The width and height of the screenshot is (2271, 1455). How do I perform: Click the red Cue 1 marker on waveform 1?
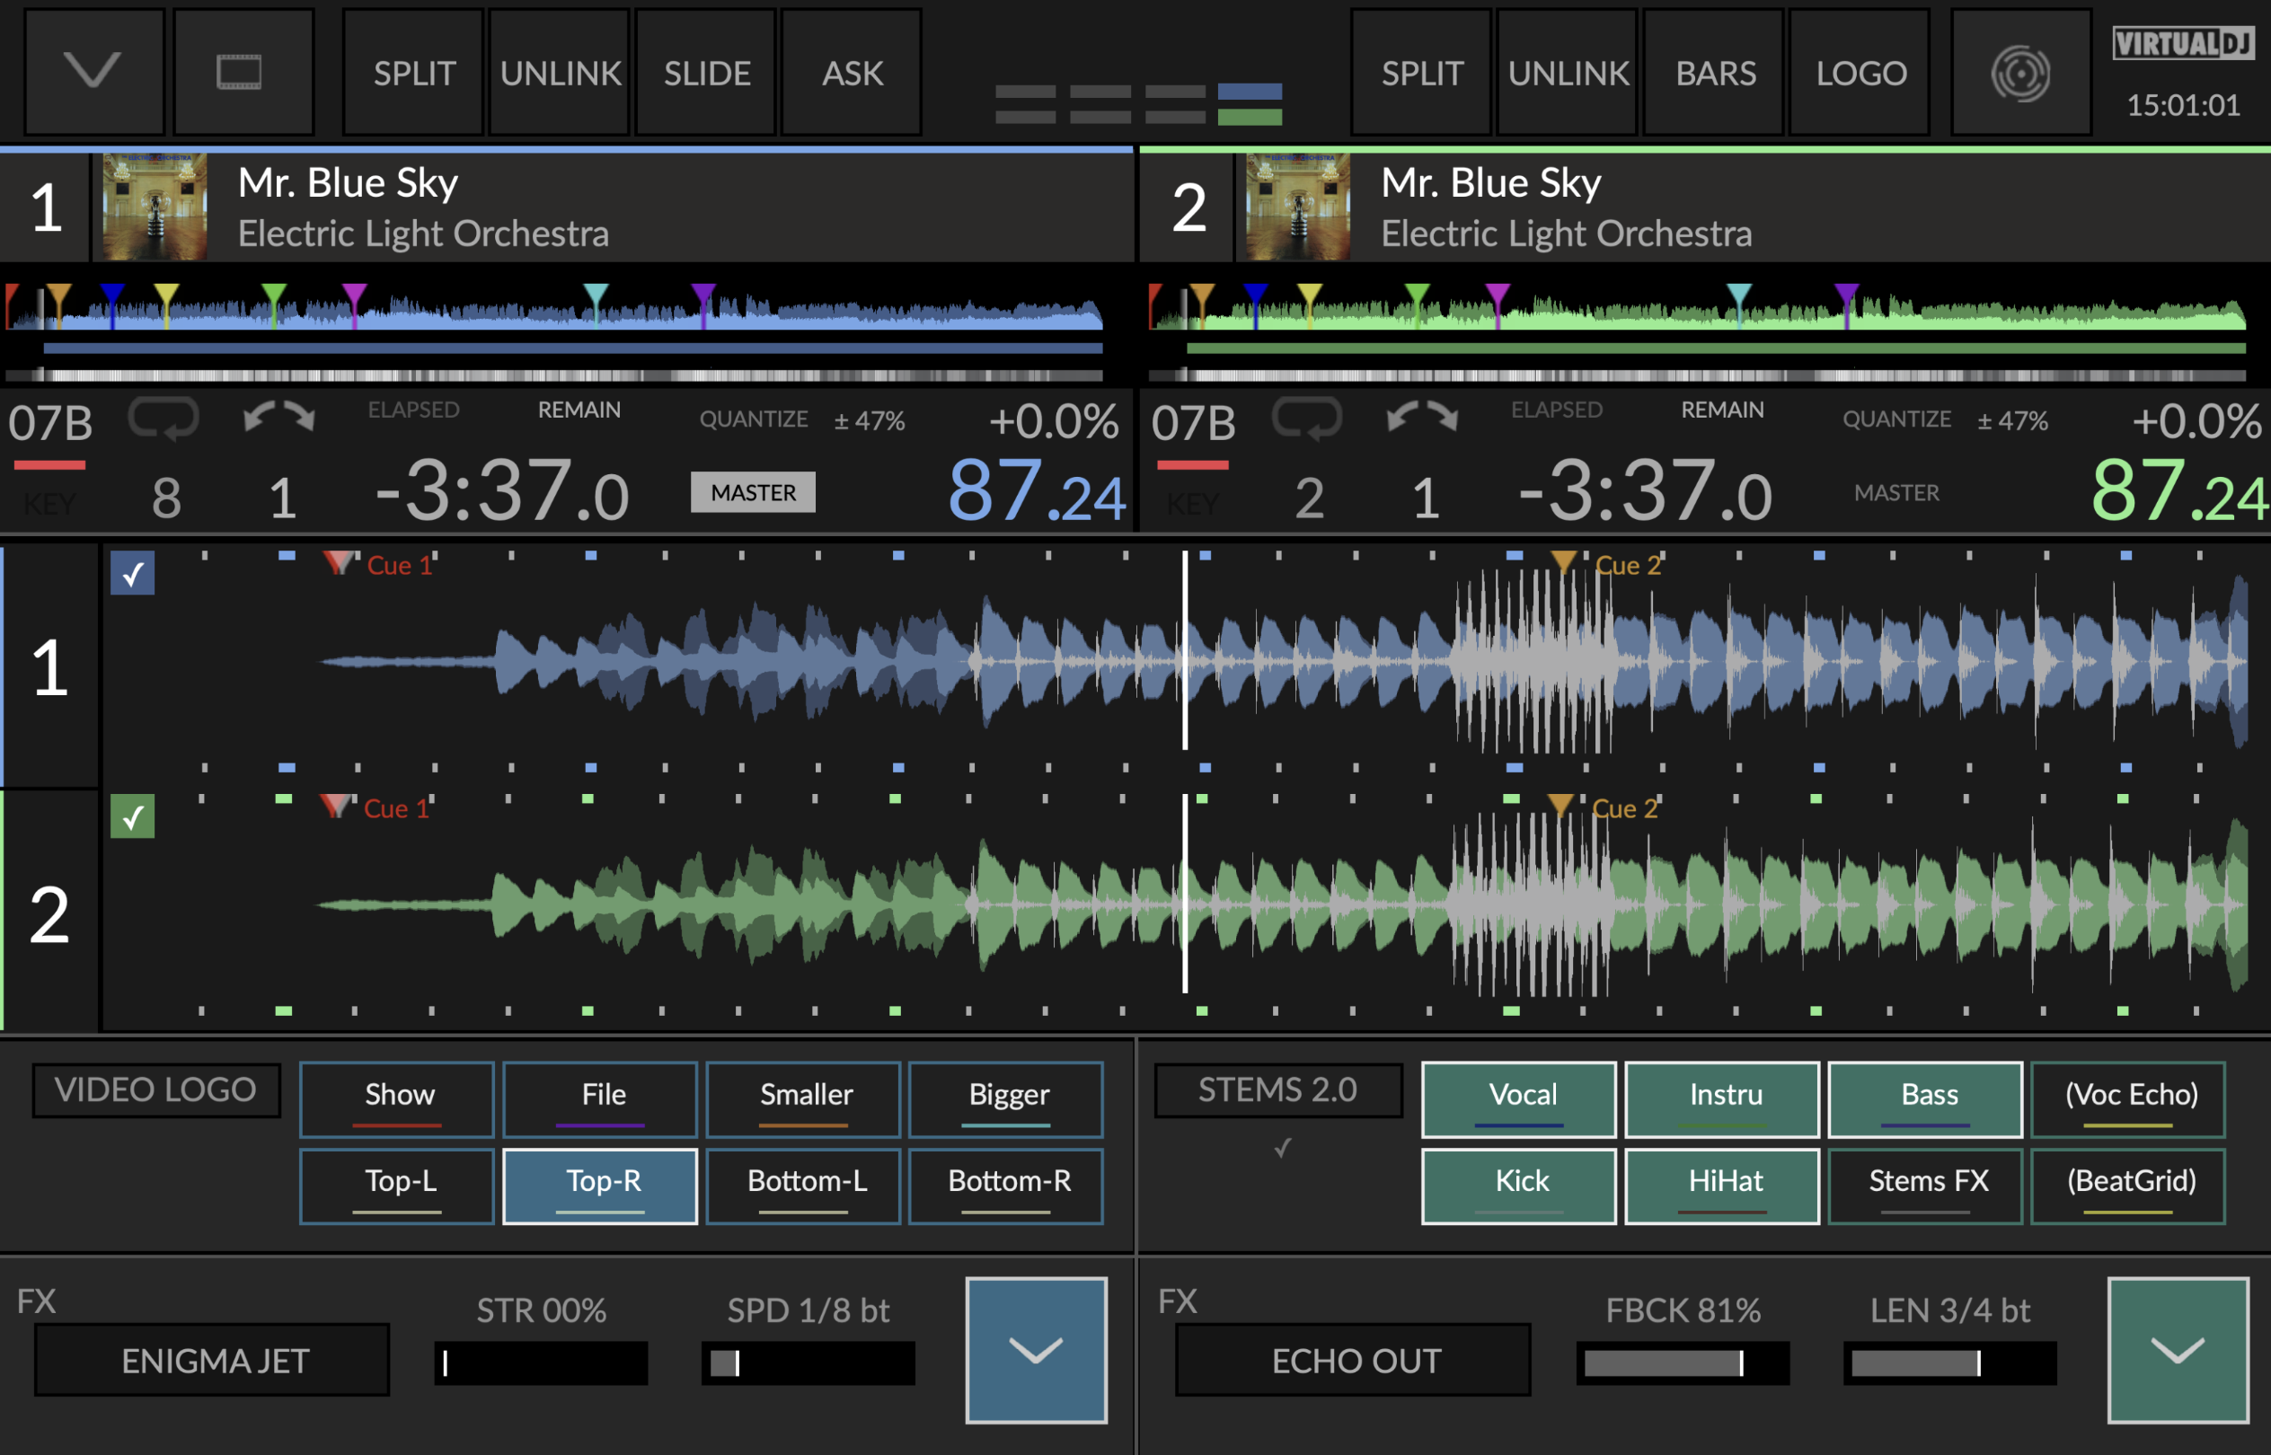(338, 563)
